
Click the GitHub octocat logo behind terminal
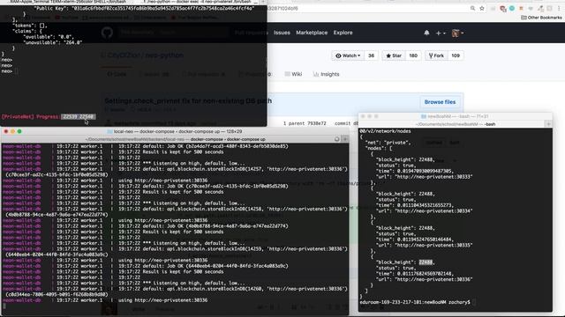(x=107, y=33)
